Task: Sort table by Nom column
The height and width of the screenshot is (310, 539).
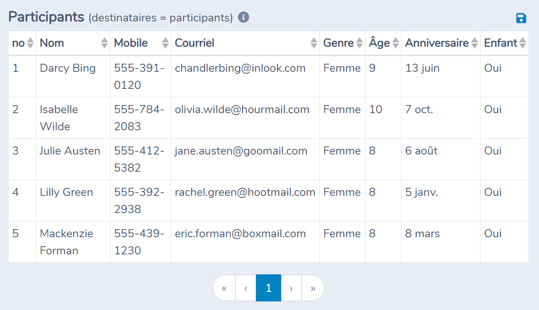Action: (73, 43)
